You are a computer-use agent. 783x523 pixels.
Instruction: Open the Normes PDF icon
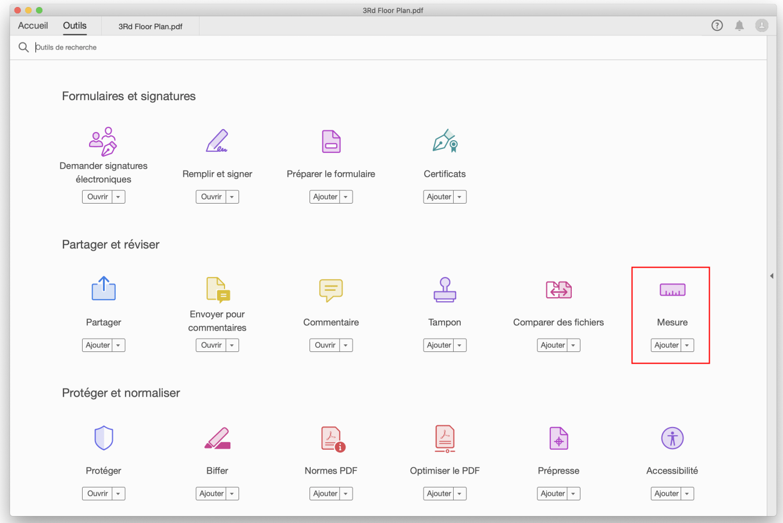[333, 439]
